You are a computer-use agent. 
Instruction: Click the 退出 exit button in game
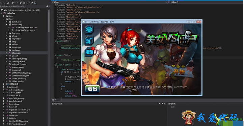[92, 89]
